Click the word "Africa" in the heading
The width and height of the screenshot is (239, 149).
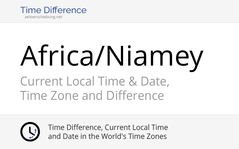point(56,56)
